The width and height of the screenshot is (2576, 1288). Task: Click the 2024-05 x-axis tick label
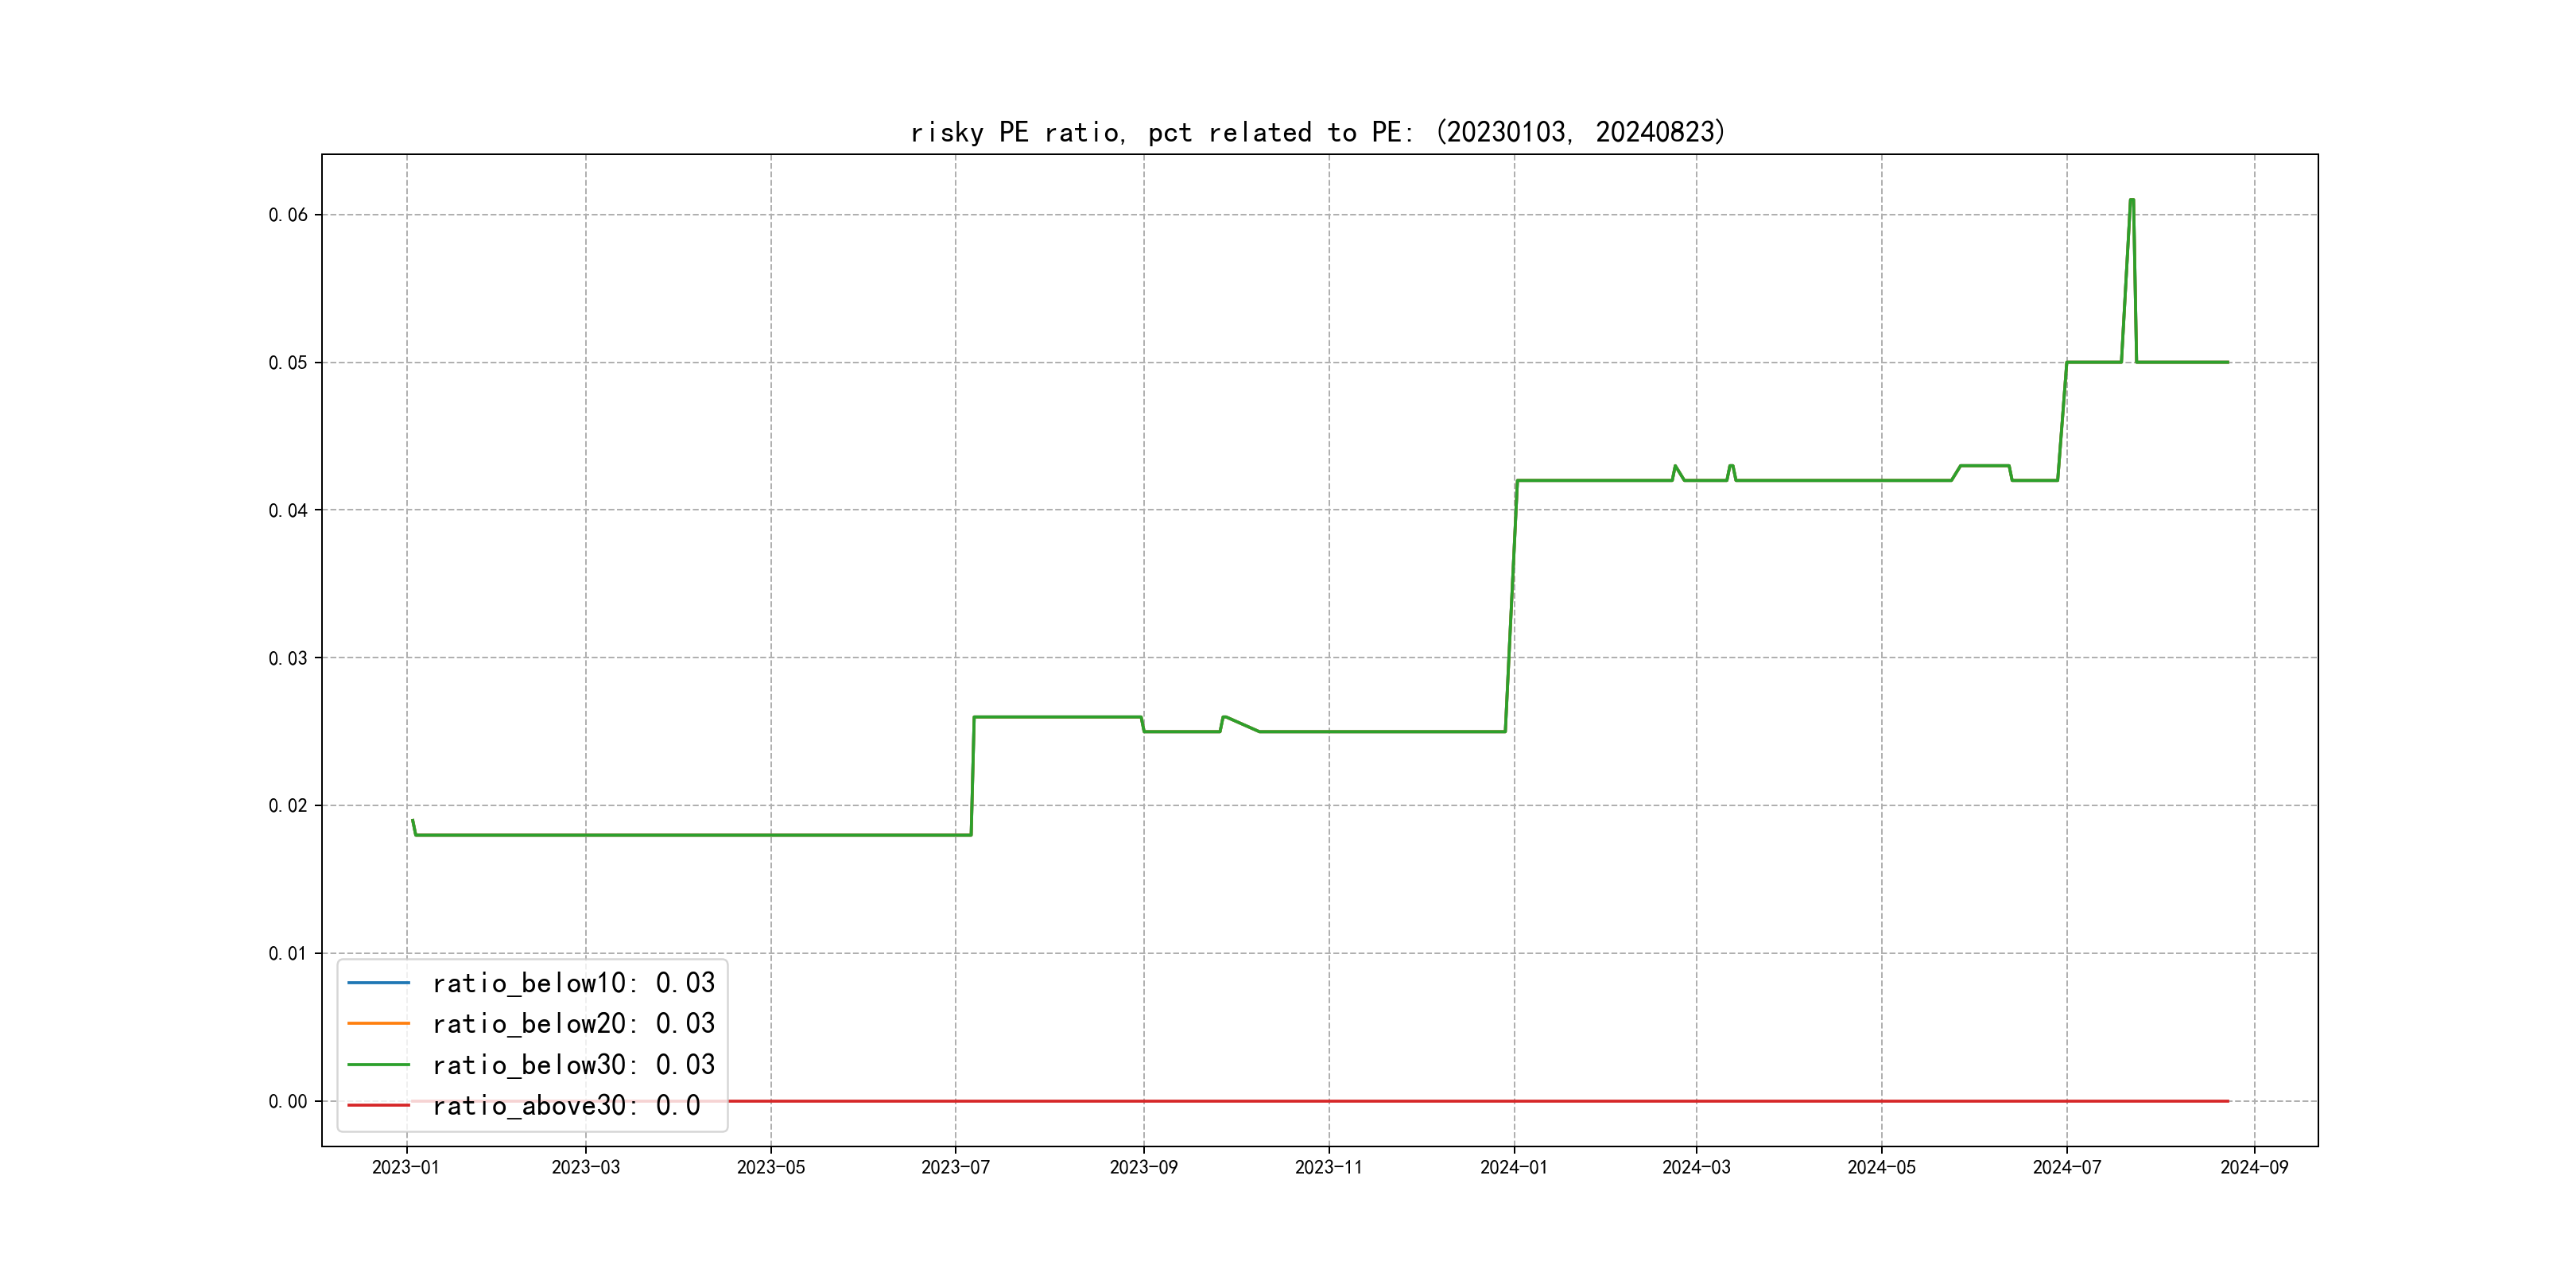[1881, 1167]
